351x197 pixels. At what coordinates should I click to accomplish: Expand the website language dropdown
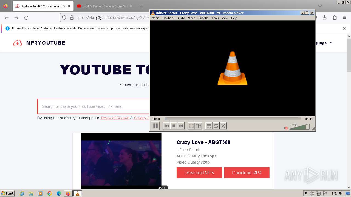[x=324, y=43]
